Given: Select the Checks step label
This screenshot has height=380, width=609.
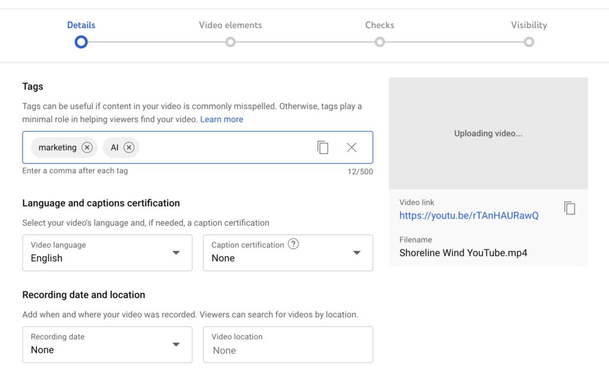Looking at the screenshot, I should [379, 25].
